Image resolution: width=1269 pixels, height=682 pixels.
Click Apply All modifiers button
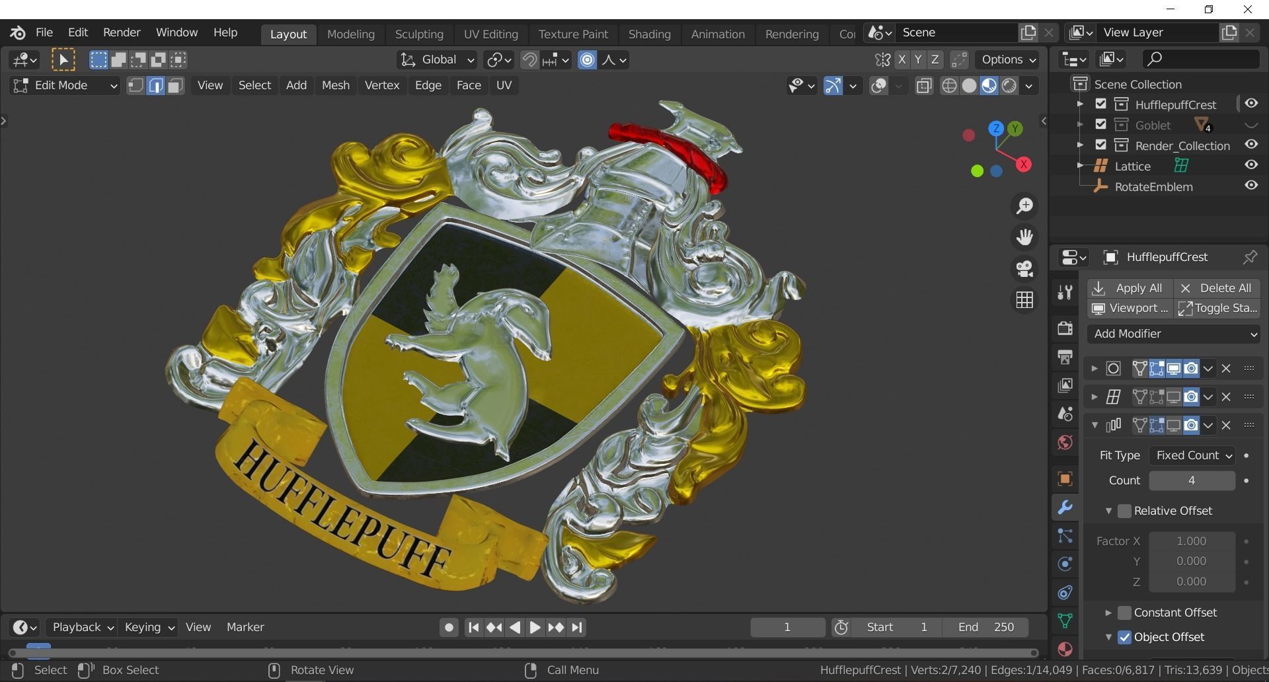(x=1130, y=288)
